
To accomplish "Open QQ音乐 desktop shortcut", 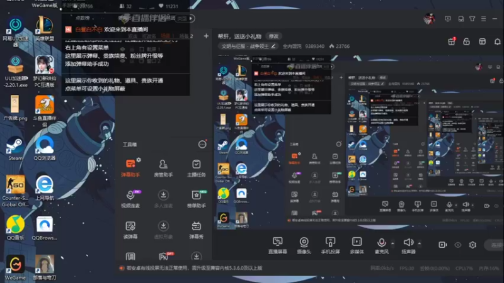I will (x=15, y=228).
